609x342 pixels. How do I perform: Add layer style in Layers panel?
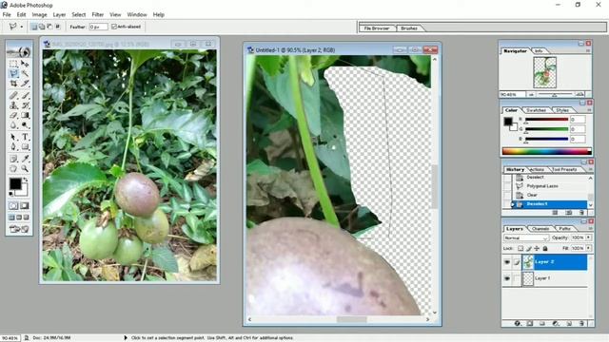click(x=518, y=323)
